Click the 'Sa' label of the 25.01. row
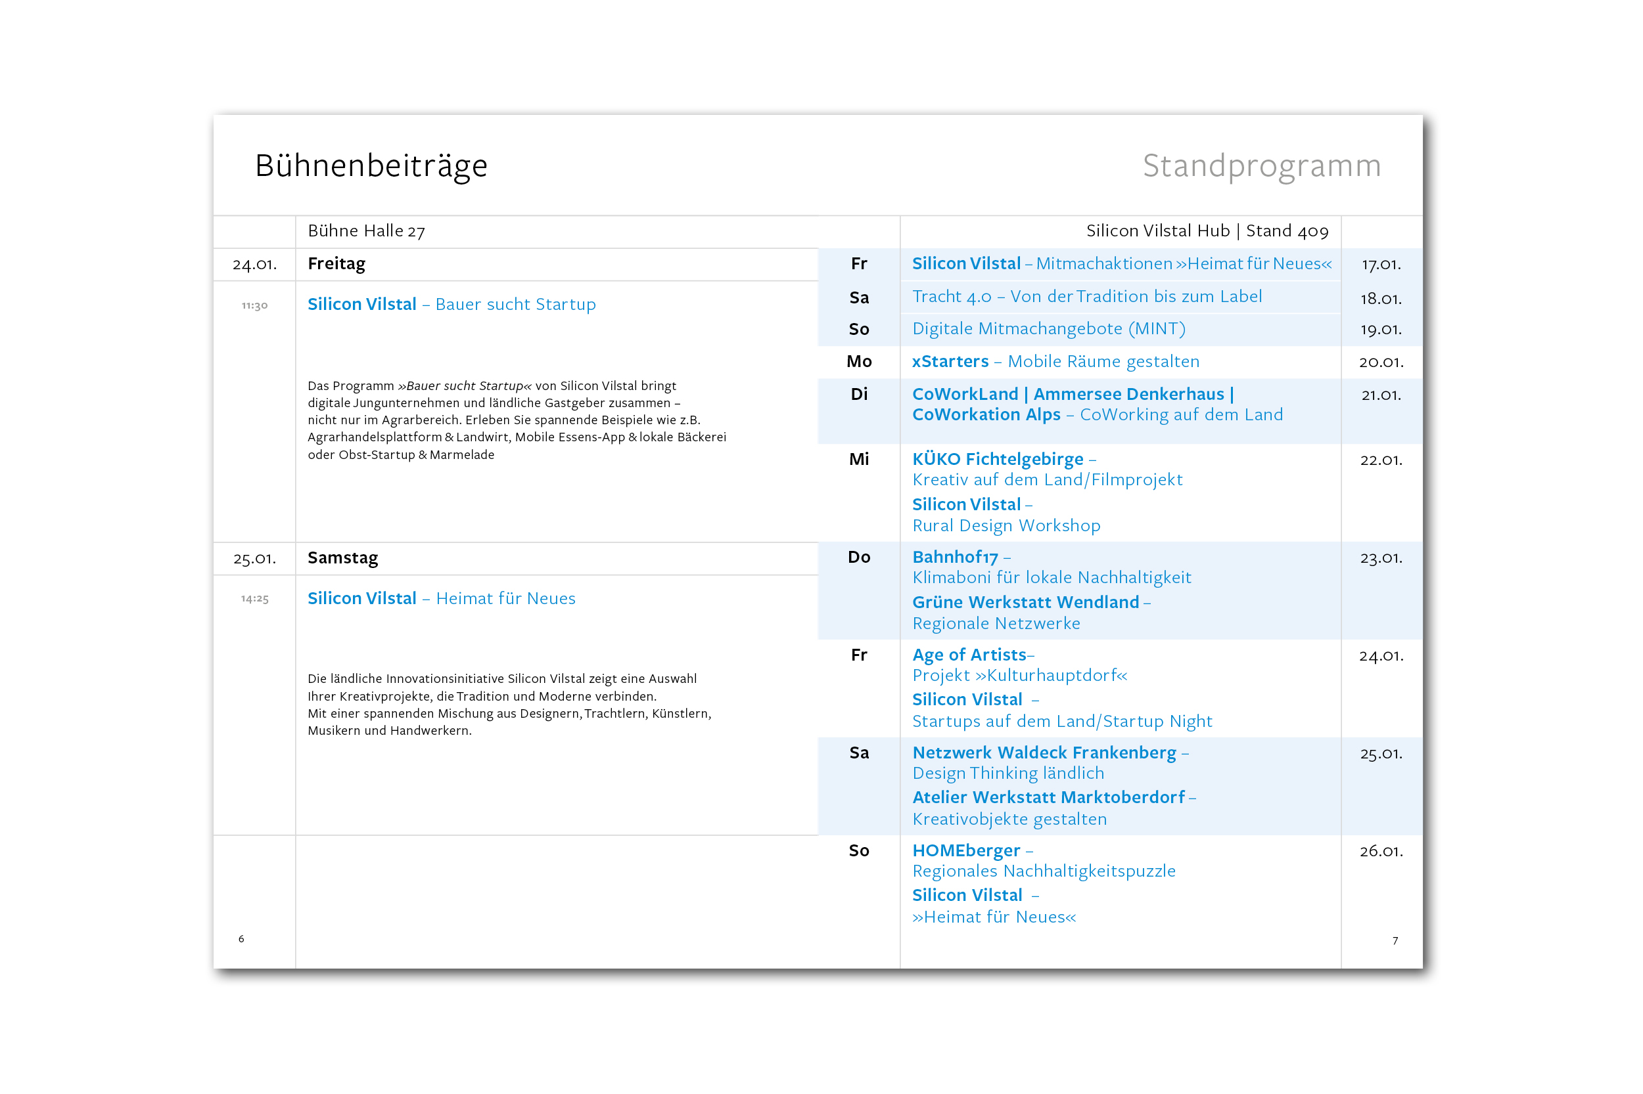The height and width of the screenshot is (1094, 1643). pyautogui.click(x=859, y=753)
